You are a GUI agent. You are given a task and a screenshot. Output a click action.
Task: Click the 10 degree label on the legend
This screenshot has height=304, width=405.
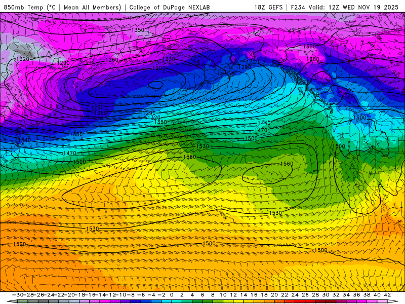point(223,295)
